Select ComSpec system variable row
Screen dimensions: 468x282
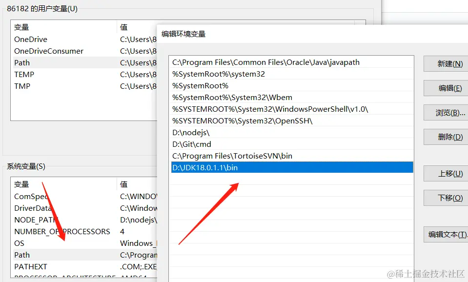[84, 196]
